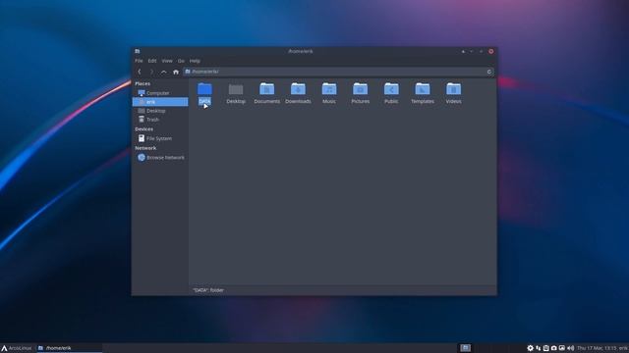
Task: Click the /home/erik taskbar window button
Action: [69, 348]
